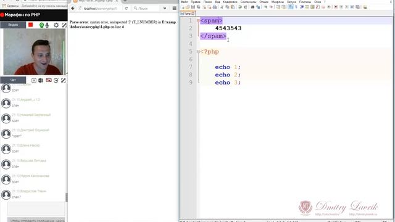395x222 pixels.
Task: Reload the localhost page
Action: (x=126, y=8)
